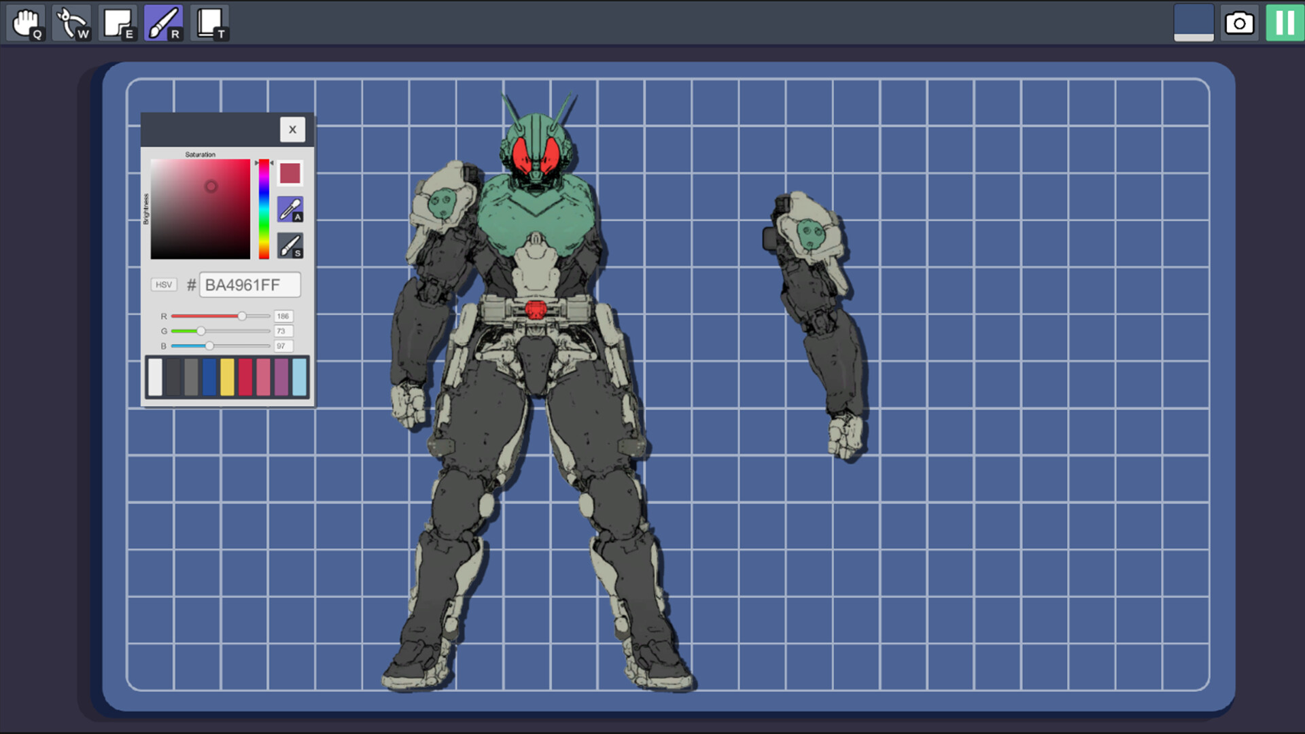Move the R channel slider handle

tap(243, 315)
